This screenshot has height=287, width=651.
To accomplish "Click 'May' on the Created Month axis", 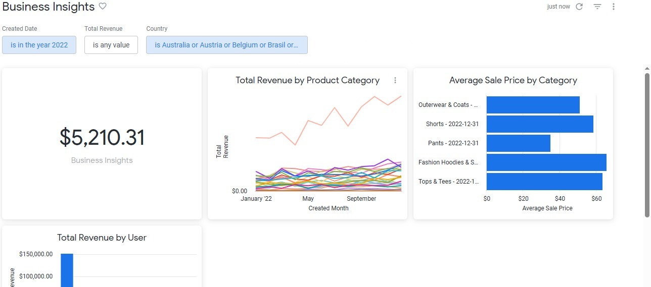I will [308, 199].
